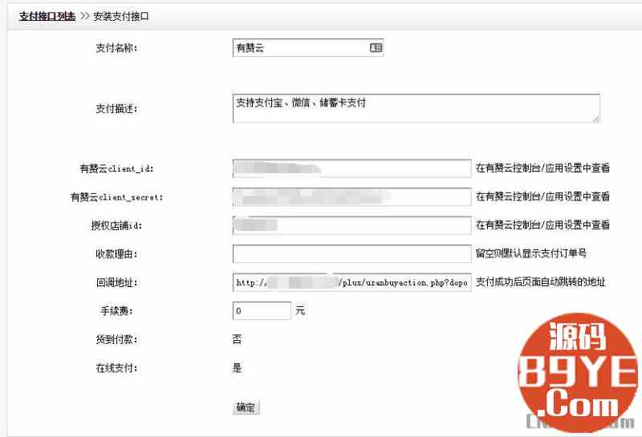642x437 pixels.
Task: Click the 支付描述: label
Action: click(116, 109)
